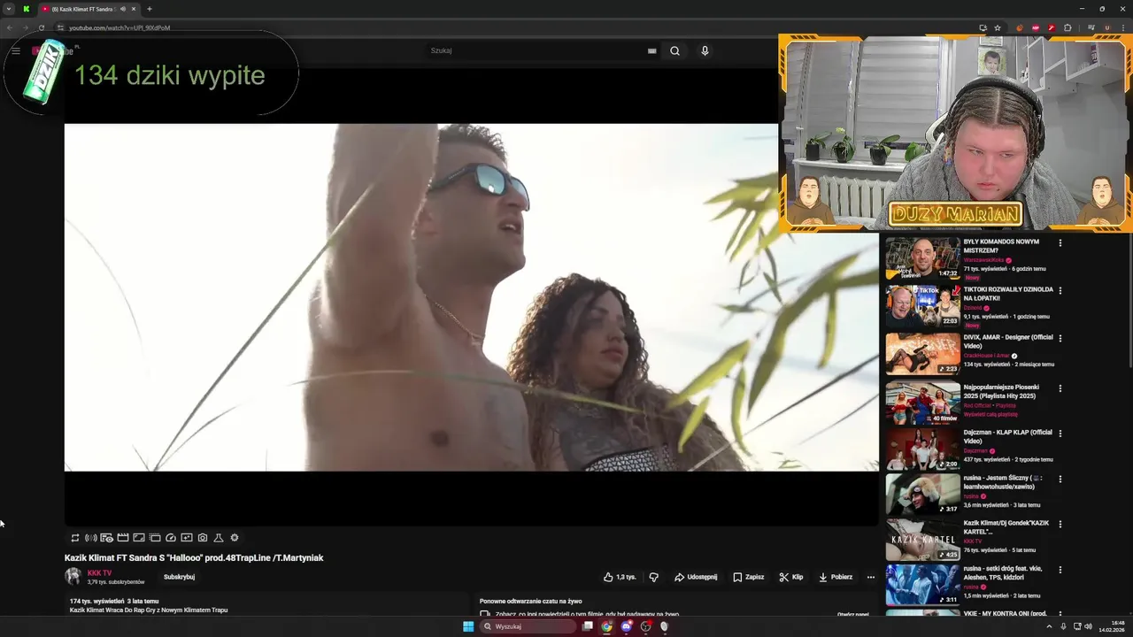Click the main video player frame
The image size is (1133, 637).
(472, 297)
